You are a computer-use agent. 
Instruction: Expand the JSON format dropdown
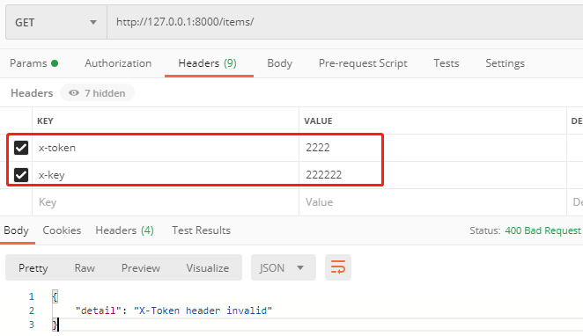click(283, 267)
